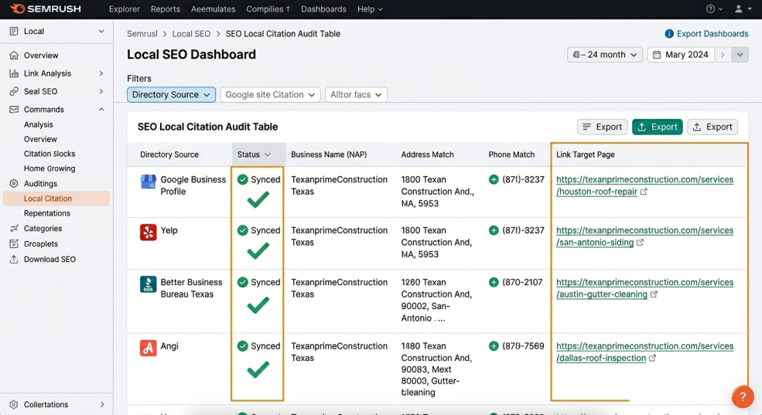The width and height of the screenshot is (762, 415).
Task: Expand the Link Analysis submenu arrow
Action: point(101,73)
